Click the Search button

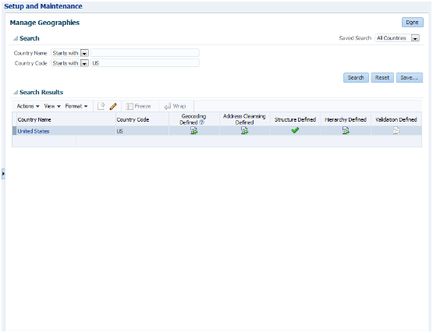356,77
